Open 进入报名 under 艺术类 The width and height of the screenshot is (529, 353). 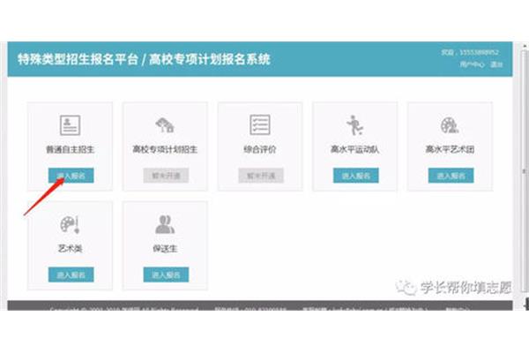click(71, 274)
